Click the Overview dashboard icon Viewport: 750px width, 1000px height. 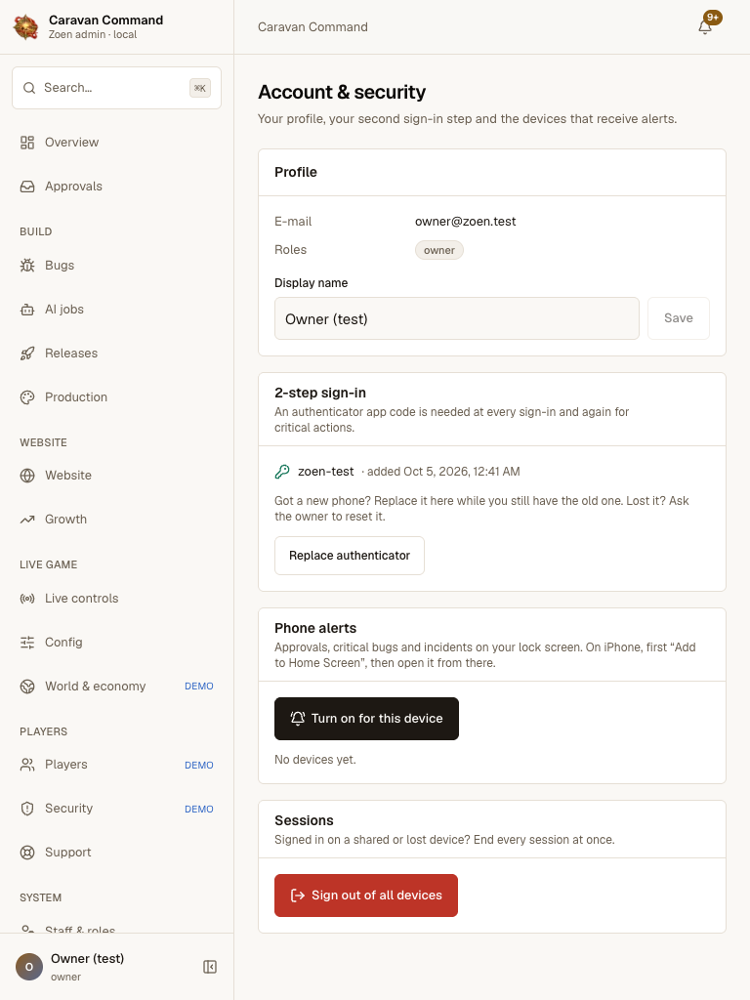coord(27,143)
